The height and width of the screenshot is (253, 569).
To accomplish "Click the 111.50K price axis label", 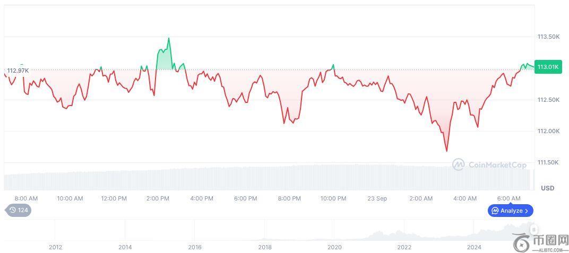I will click(548, 162).
